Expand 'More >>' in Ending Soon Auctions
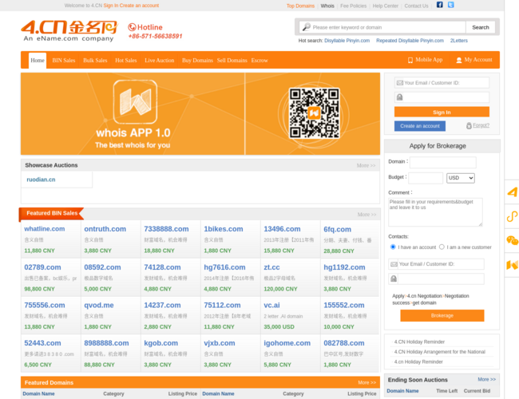The image size is (519, 399). (486, 380)
